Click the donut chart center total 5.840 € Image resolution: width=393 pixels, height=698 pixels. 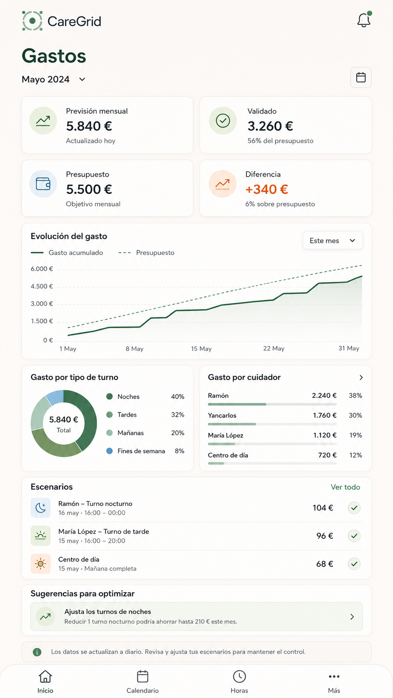click(x=63, y=420)
